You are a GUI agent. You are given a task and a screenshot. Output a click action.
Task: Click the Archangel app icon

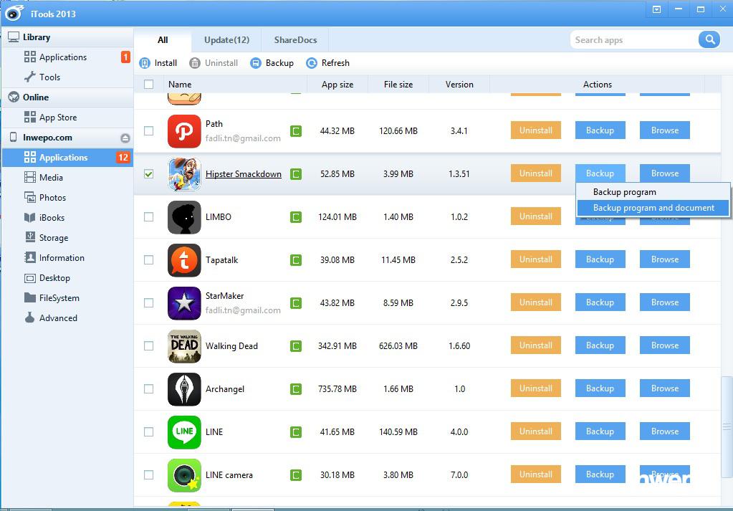click(184, 389)
